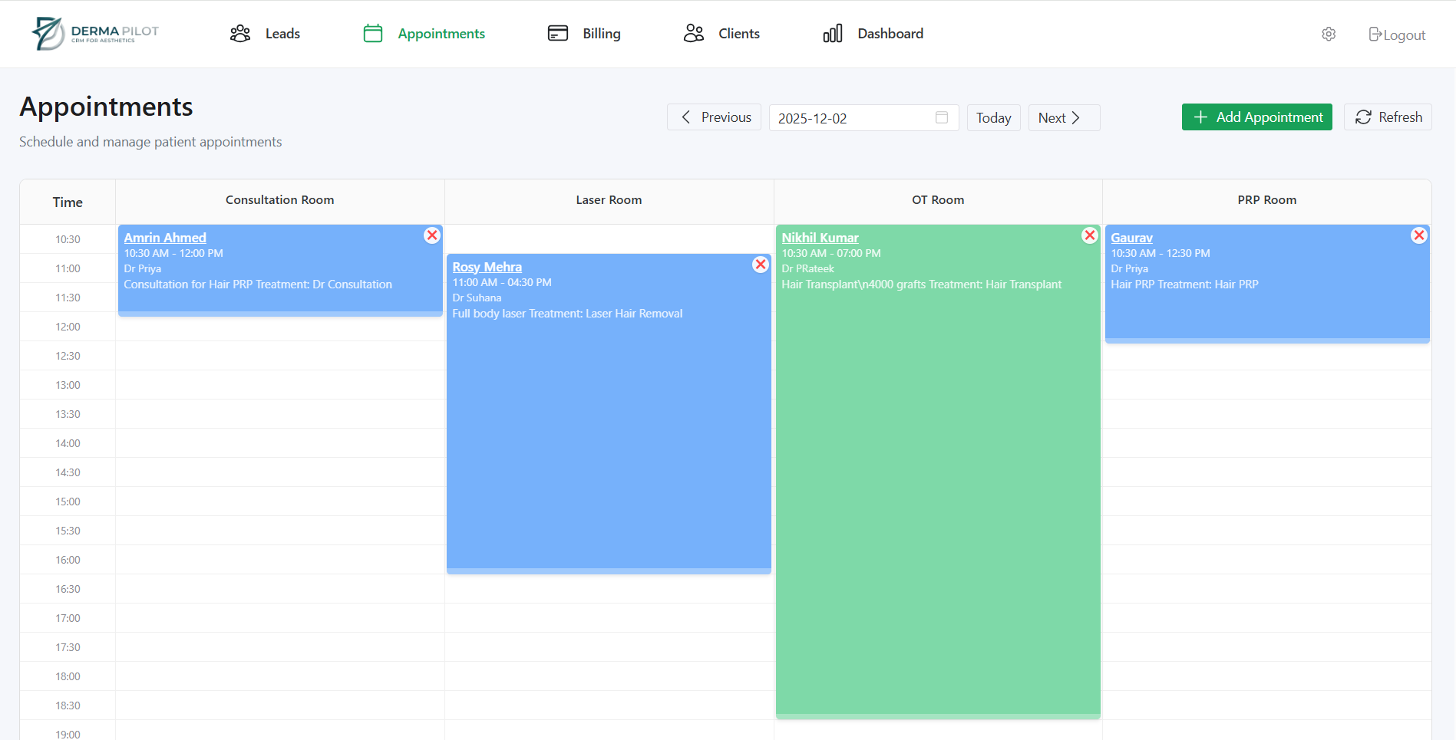
Task: Click the Clients icon in navigation
Action: (x=694, y=33)
